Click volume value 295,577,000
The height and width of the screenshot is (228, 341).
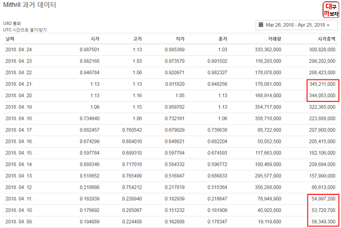(x=268, y=176)
